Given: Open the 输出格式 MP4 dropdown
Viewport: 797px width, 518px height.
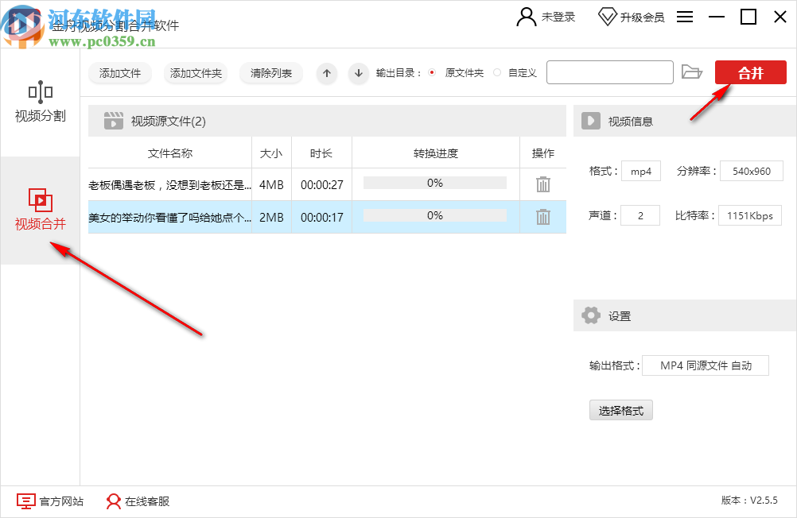Looking at the screenshot, I should click(705, 365).
